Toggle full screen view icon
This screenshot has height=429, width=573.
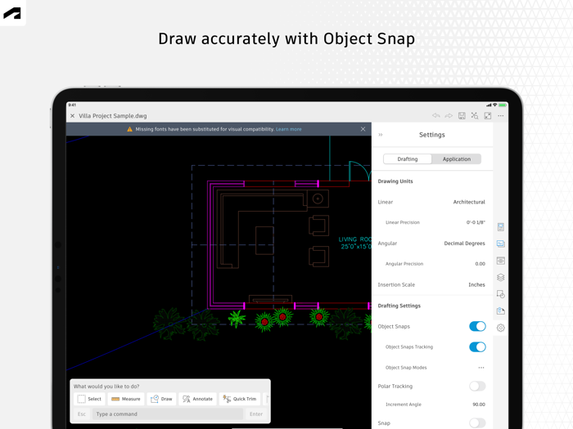(x=488, y=116)
